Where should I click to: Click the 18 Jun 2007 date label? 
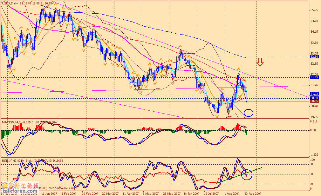click(191, 193)
